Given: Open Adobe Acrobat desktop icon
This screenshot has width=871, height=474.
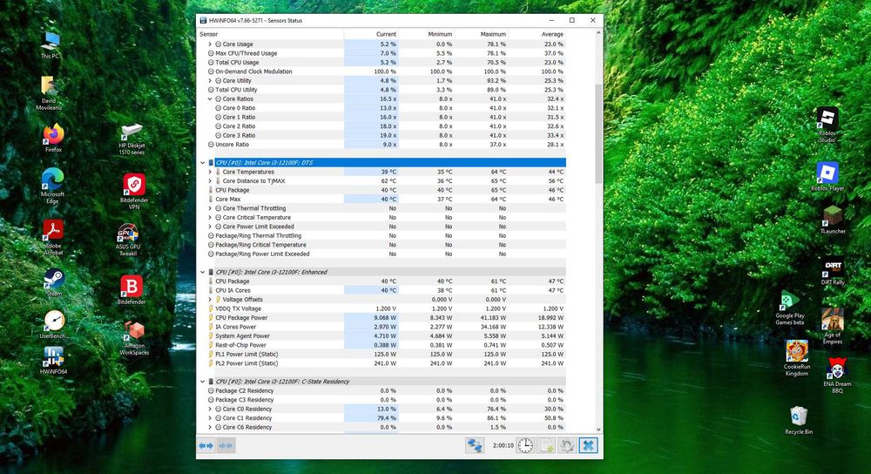Looking at the screenshot, I should click(x=53, y=237).
